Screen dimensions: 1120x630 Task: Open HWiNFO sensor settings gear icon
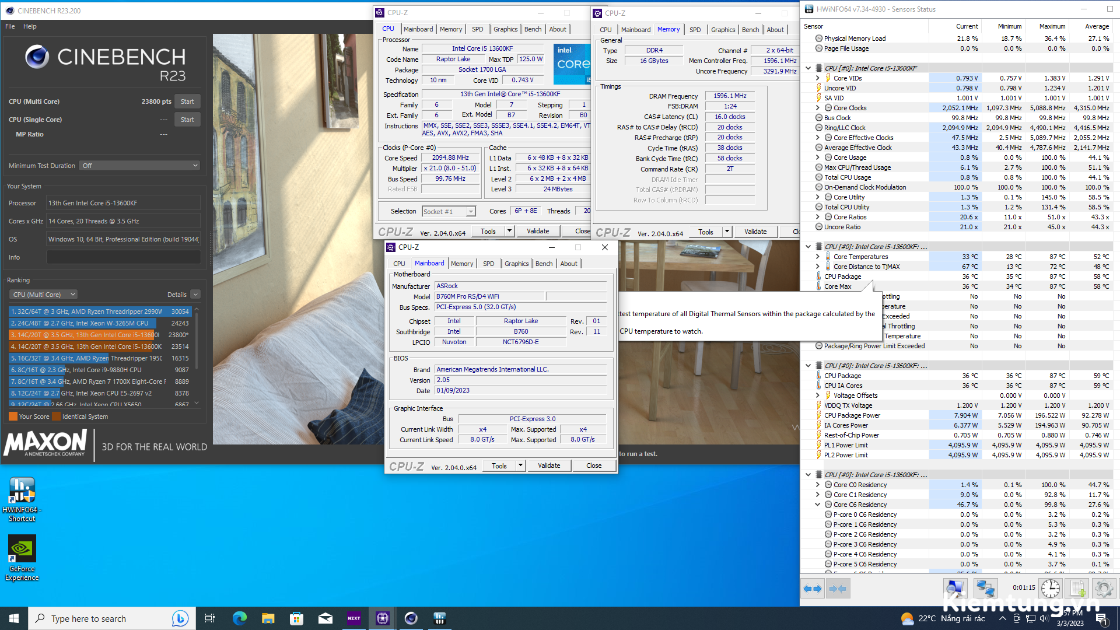pos(1104,589)
